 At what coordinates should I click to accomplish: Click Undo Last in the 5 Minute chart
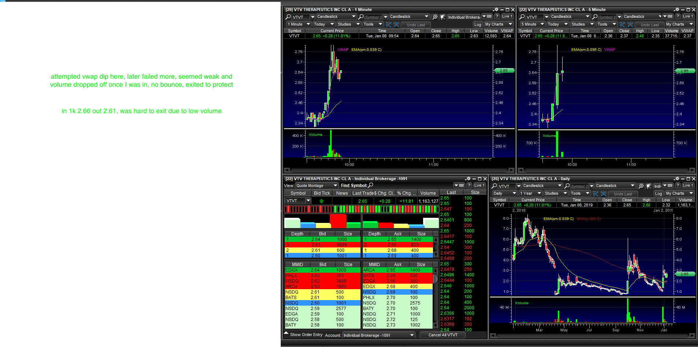[x=650, y=25]
